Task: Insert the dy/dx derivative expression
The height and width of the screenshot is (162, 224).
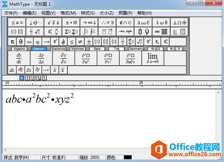Action: pyautogui.click(x=19, y=58)
